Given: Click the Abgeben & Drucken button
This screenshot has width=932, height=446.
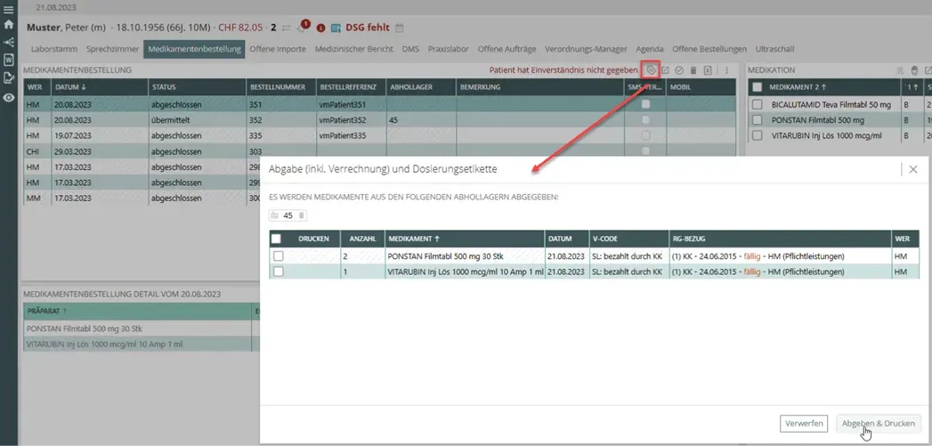Looking at the screenshot, I should click(879, 424).
